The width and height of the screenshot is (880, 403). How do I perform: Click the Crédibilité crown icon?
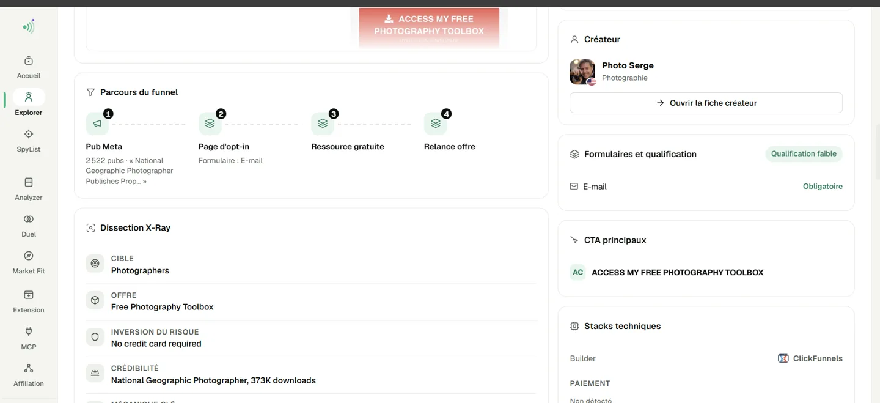tap(95, 373)
